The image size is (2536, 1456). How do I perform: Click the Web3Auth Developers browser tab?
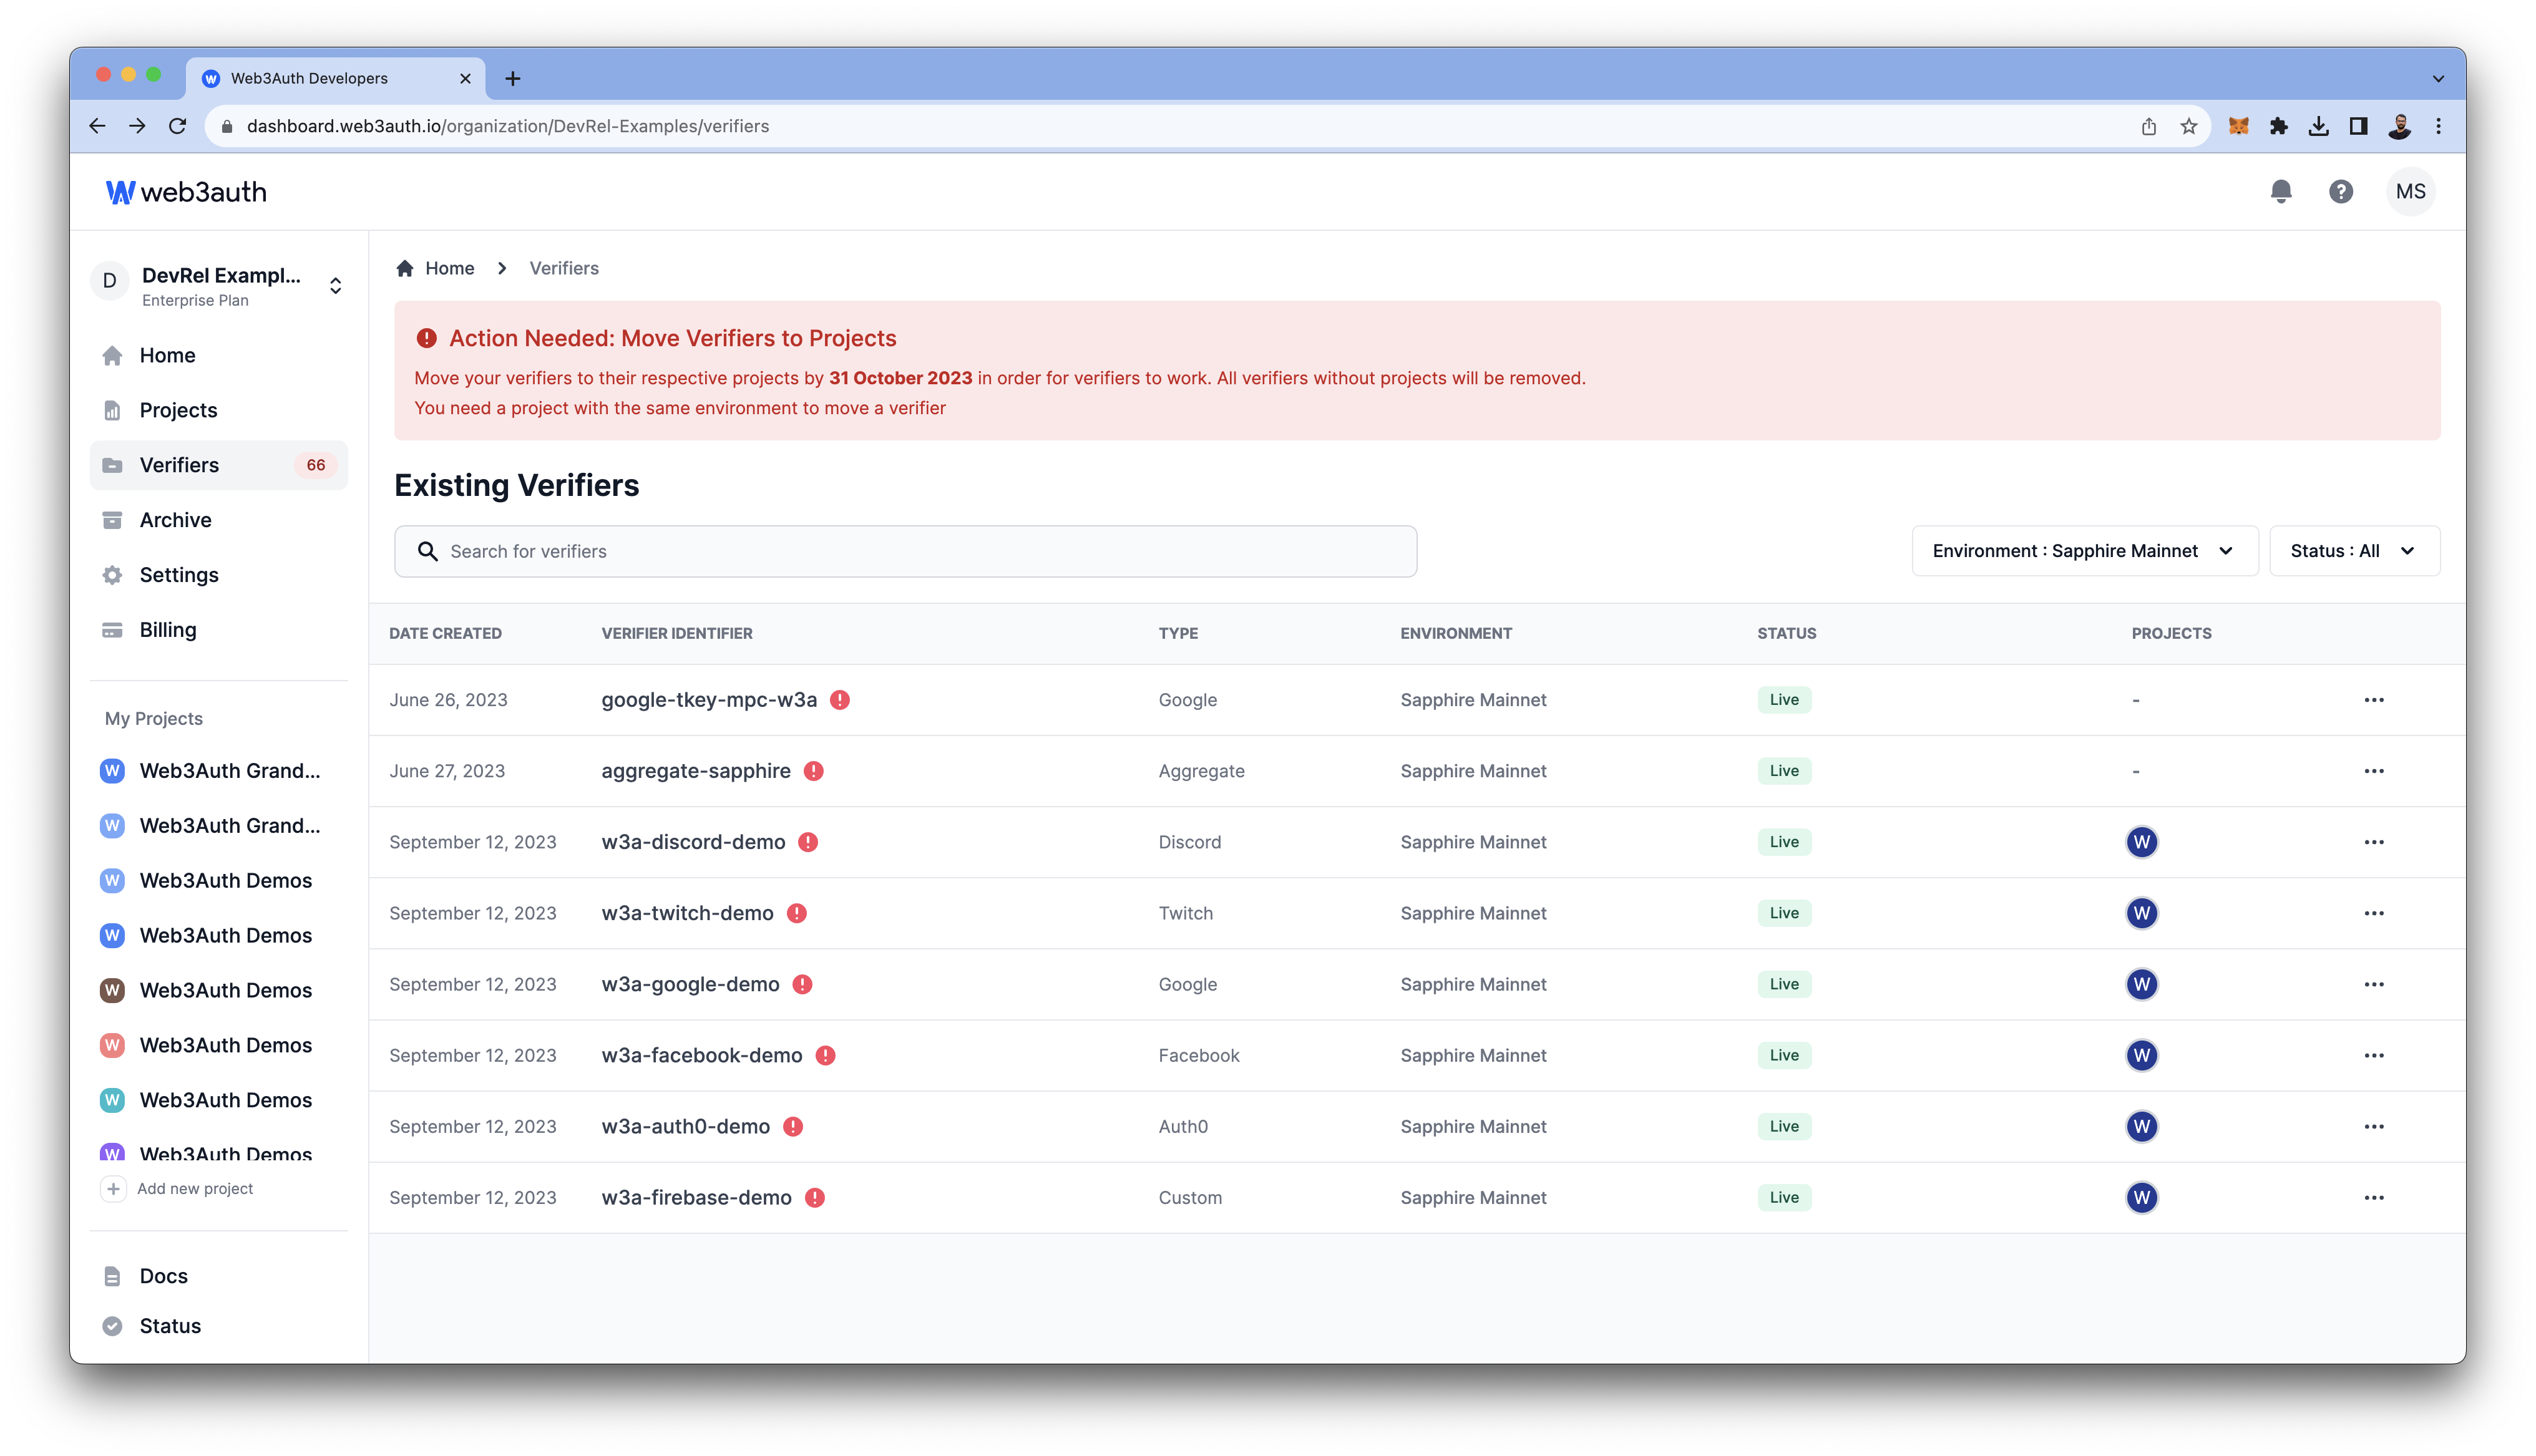point(335,78)
